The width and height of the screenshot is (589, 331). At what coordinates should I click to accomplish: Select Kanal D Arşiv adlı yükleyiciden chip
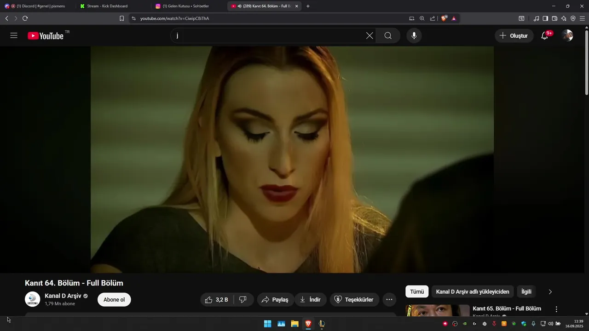click(473, 291)
